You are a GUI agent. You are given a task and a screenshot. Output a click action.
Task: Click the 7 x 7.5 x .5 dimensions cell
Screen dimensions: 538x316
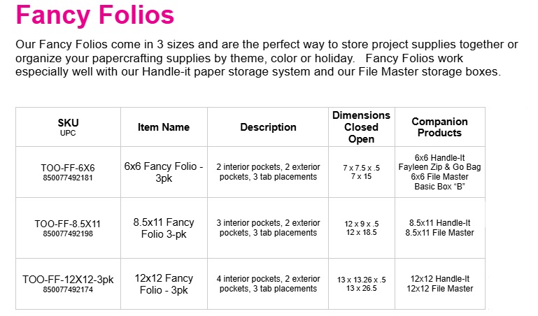(361, 168)
